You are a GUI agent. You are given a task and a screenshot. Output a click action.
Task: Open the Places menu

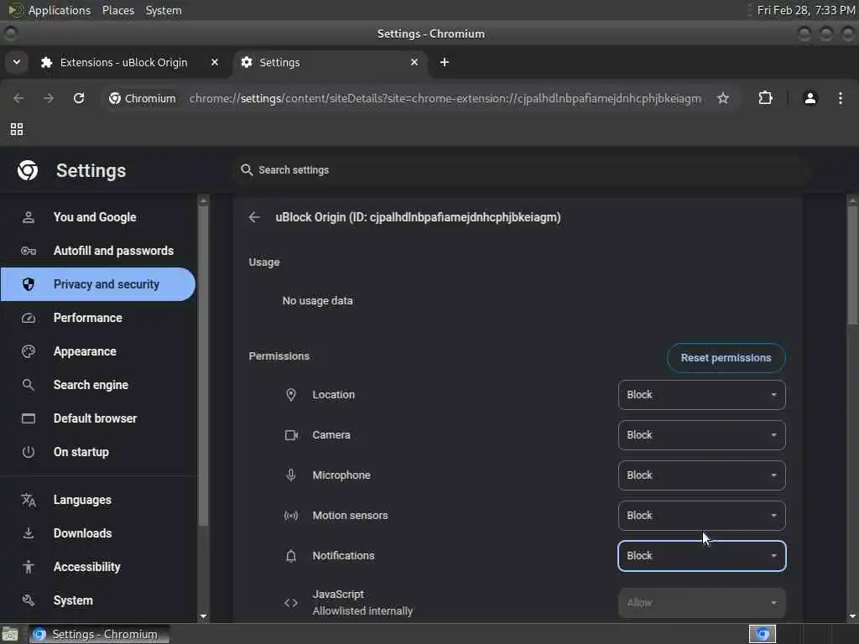pos(118,10)
